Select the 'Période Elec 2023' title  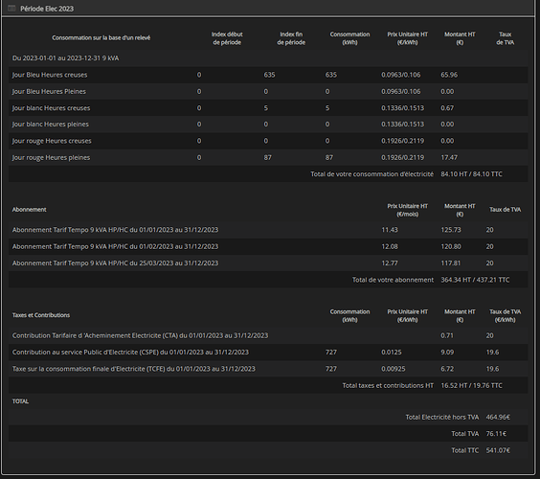[47, 9]
